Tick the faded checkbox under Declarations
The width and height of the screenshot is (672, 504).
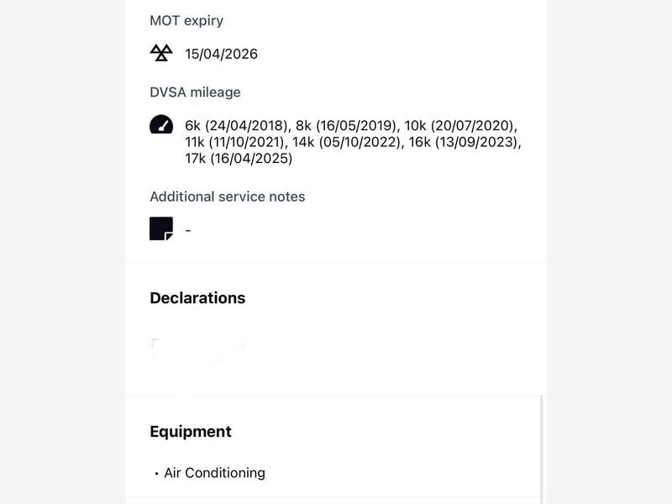point(156,344)
